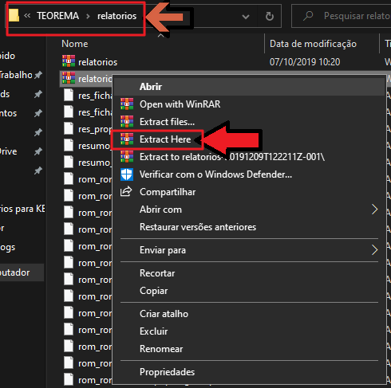Click the archive icon of relatorios dated 07/10/2019
The height and width of the screenshot is (388, 391).
pos(69,61)
